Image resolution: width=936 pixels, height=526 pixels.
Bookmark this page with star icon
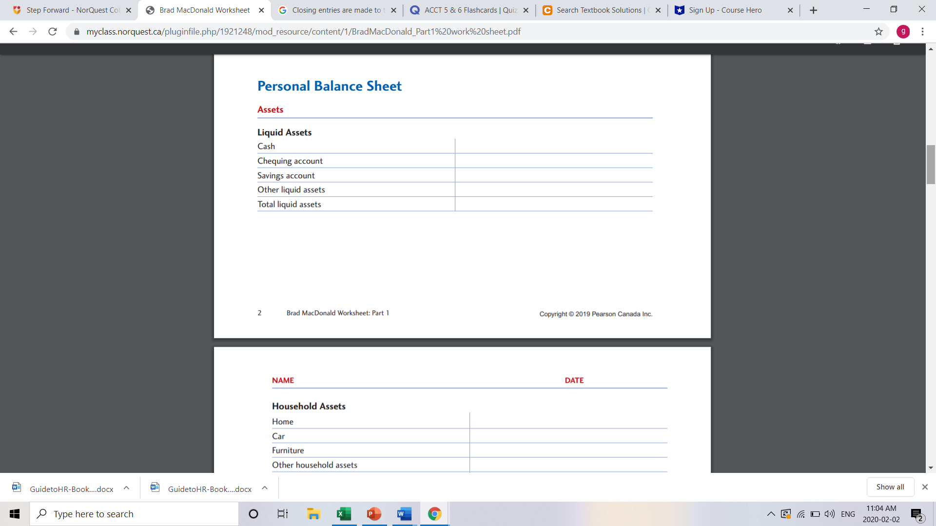(x=878, y=32)
